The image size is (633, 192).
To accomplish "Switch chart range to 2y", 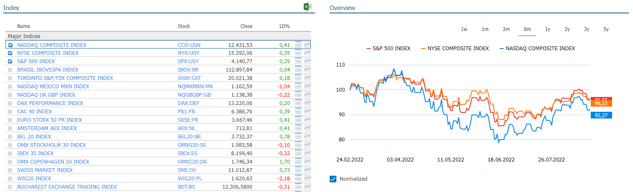I will pyautogui.click(x=567, y=29).
